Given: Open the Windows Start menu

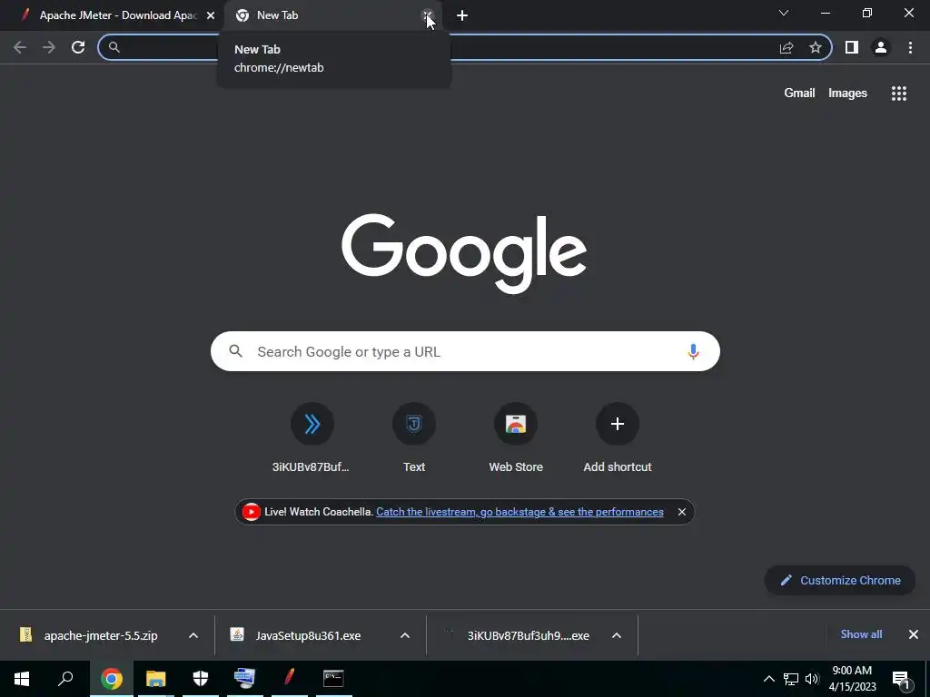Looking at the screenshot, I should pos(22,679).
